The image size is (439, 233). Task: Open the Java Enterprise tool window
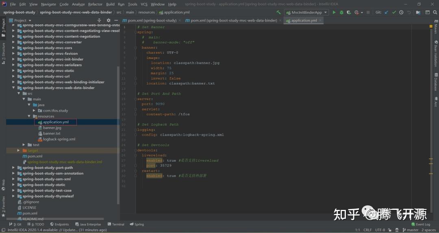point(88,224)
